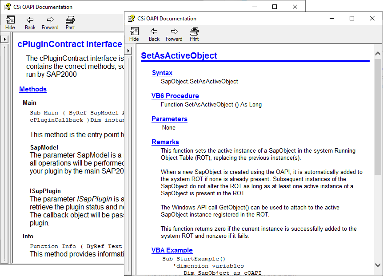The height and width of the screenshot is (276, 383).
Task: Print from the background help window
Action: pos(70,23)
